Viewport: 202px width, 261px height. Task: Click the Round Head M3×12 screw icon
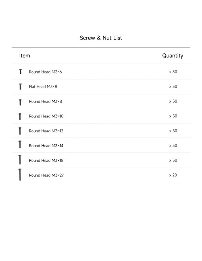(20, 130)
